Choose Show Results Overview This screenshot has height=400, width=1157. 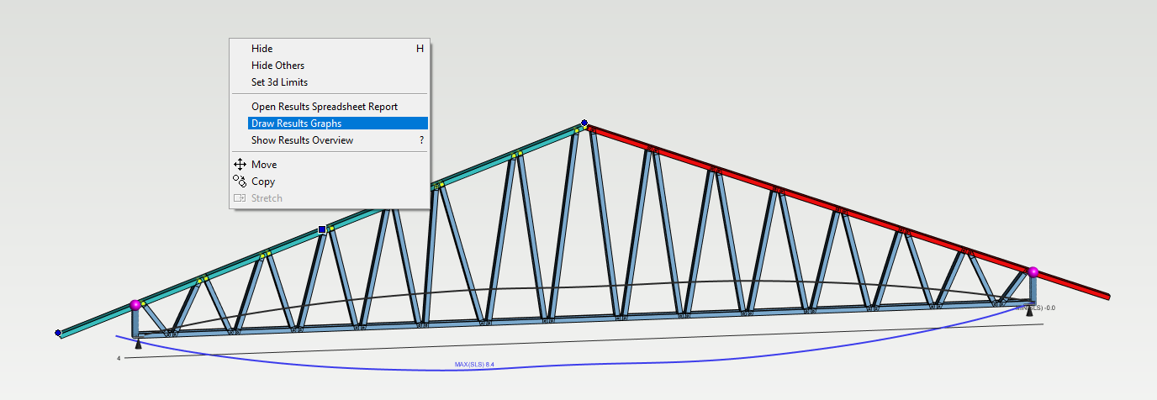click(302, 140)
